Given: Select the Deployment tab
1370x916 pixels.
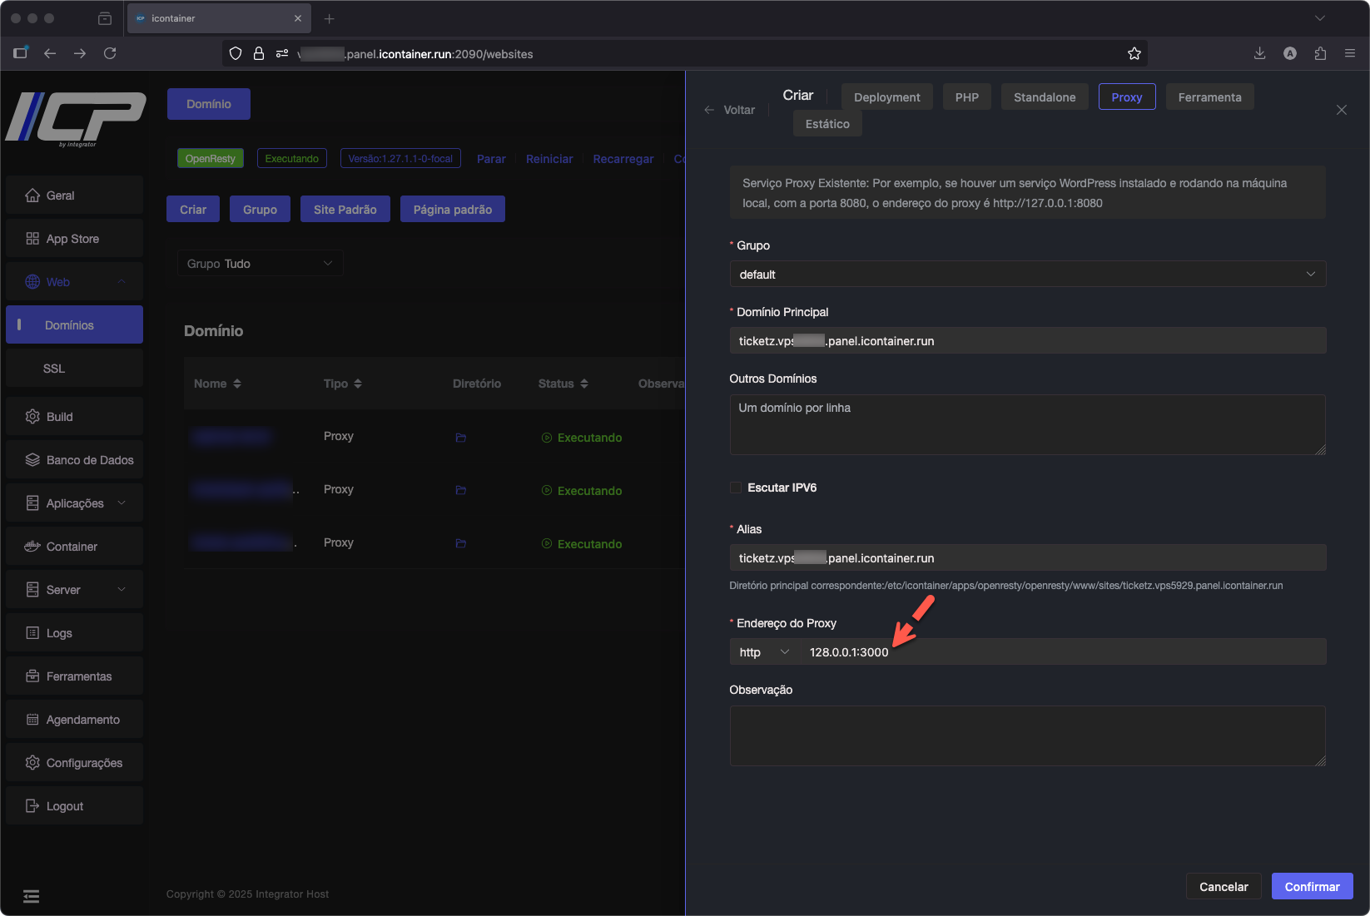Looking at the screenshot, I should click(886, 97).
